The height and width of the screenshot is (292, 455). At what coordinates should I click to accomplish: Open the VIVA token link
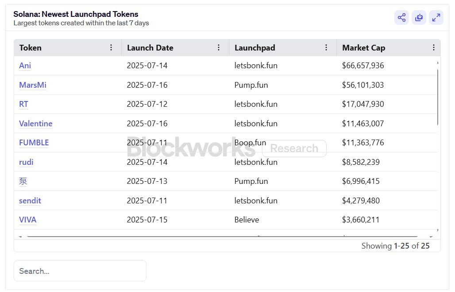click(28, 220)
